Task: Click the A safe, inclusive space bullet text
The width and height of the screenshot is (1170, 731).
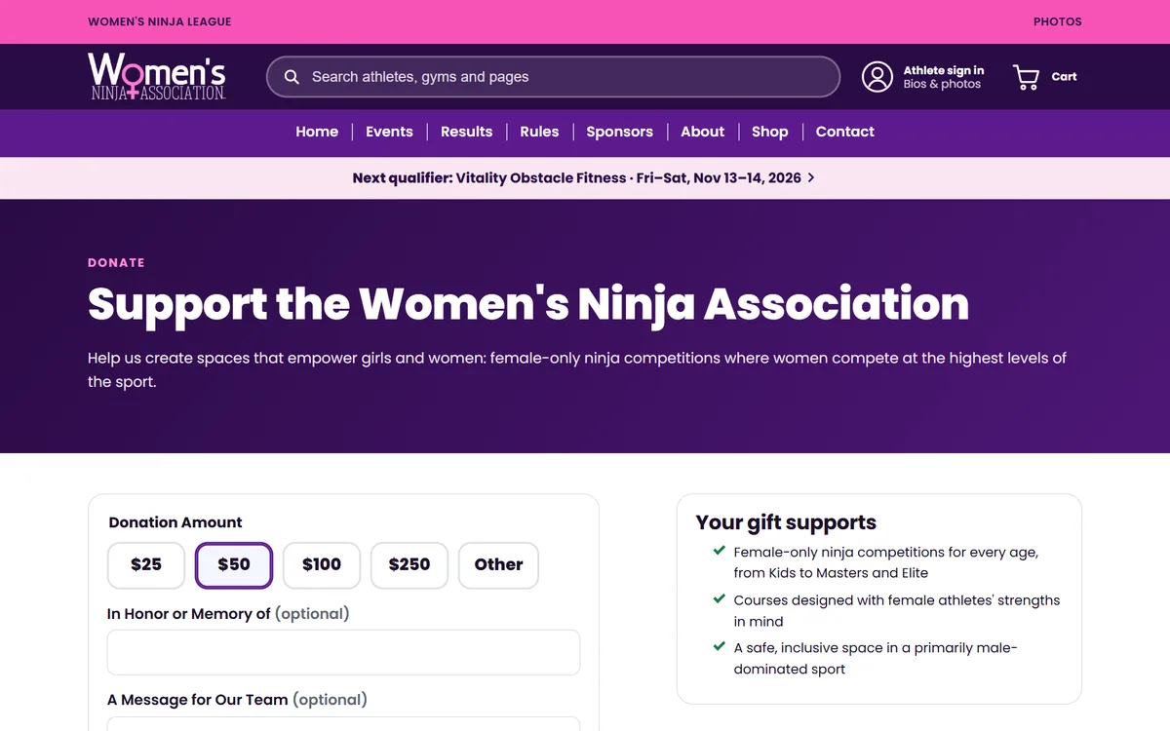Action: tap(876, 659)
